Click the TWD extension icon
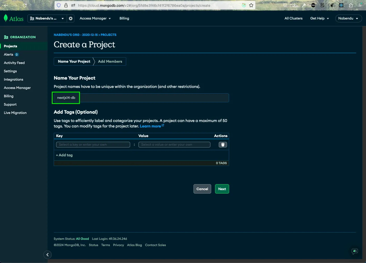Image resolution: width=366 pixels, height=263 pixels. (313, 5)
